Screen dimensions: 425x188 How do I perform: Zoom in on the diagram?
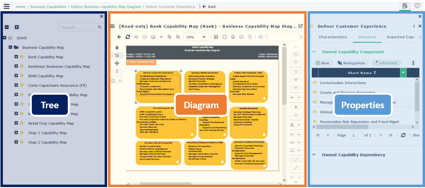click(x=169, y=37)
